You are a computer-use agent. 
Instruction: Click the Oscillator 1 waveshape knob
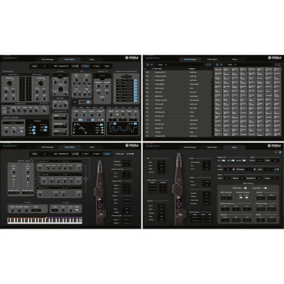coord(9,83)
